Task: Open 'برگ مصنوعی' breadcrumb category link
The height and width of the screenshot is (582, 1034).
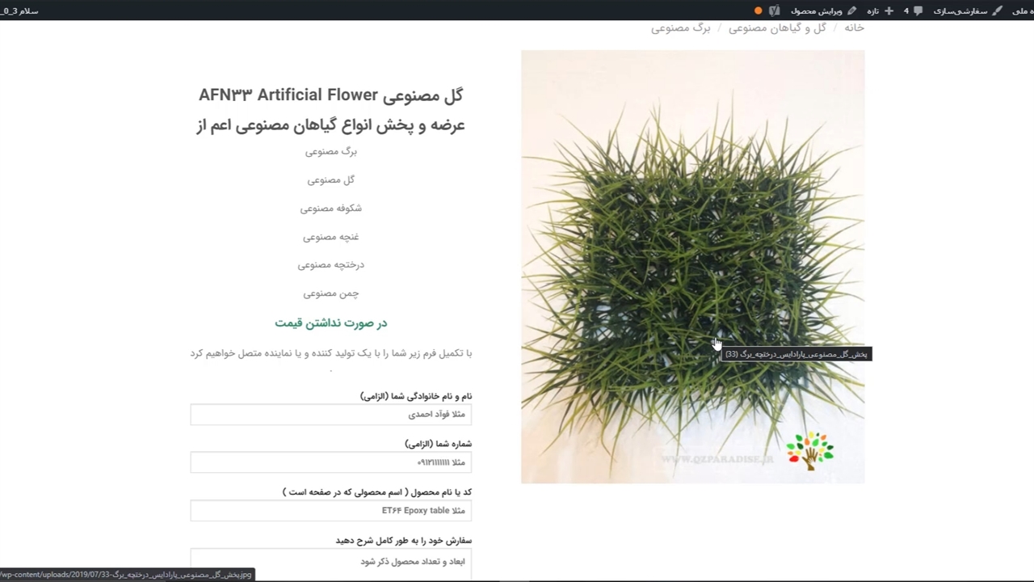Action: tap(680, 28)
